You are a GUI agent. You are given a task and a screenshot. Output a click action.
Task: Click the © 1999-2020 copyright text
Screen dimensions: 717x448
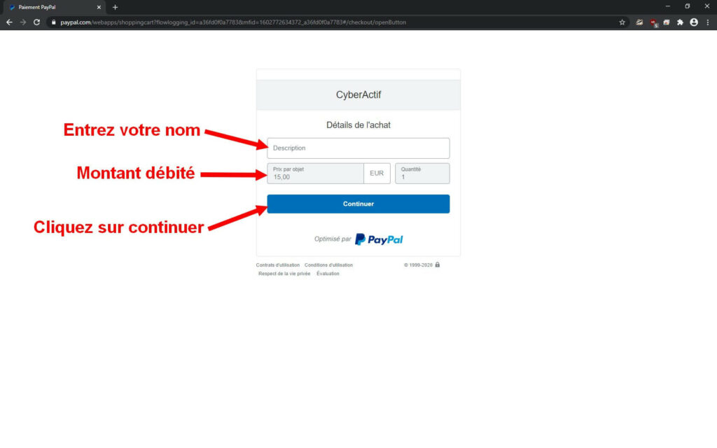coord(418,265)
